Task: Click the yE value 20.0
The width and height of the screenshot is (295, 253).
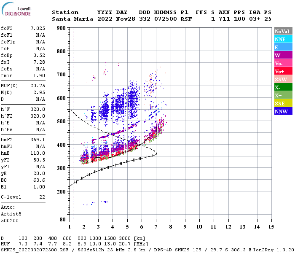Action: (x=39, y=174)
